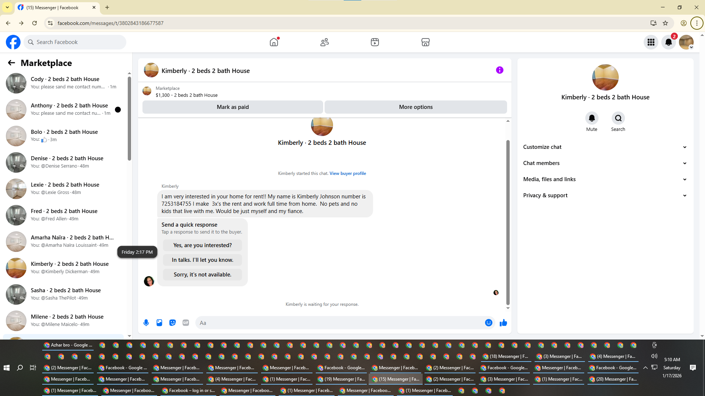Send a thumbs-up like
The image size is (705, 396).
coord(503,323)
